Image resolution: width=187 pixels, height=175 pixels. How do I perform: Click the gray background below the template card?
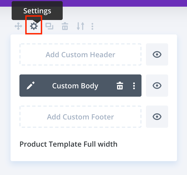click(93, 168)
